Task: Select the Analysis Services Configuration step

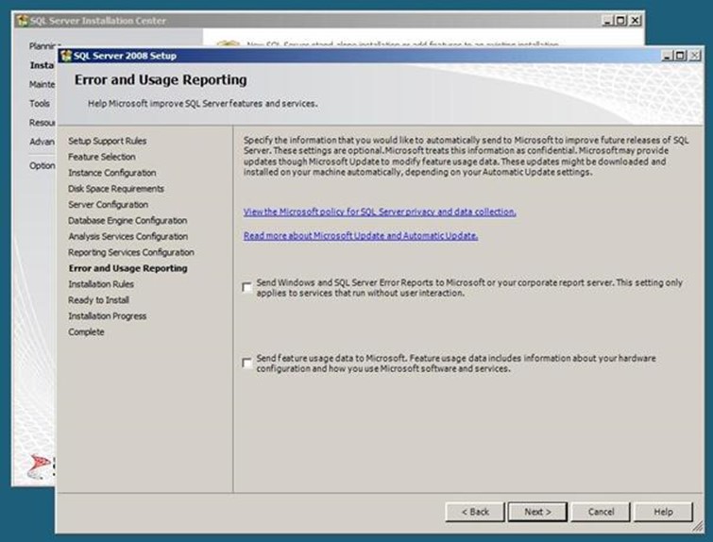Action: 128,236
